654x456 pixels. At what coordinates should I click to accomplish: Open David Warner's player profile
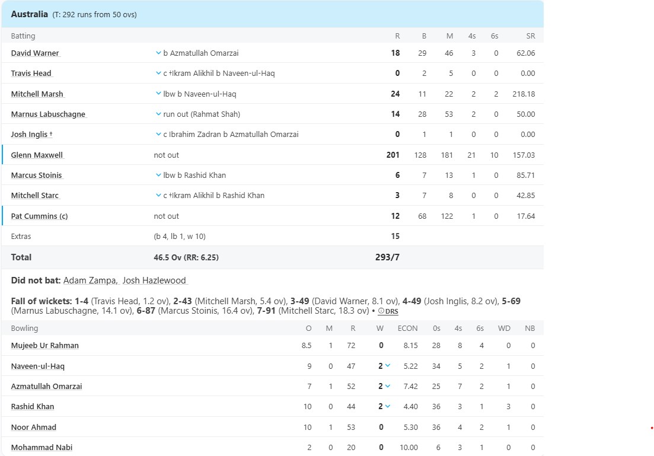pos(36,53)
